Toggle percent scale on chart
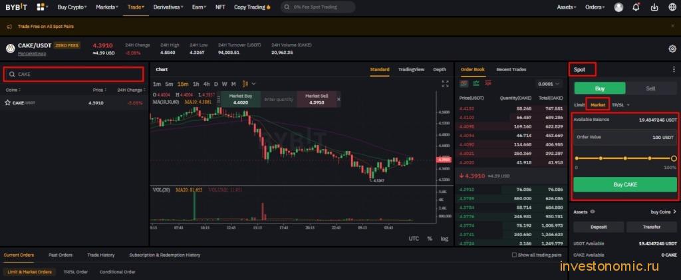Viewport: 681px width, 280px height. click(x=430, y=239)
